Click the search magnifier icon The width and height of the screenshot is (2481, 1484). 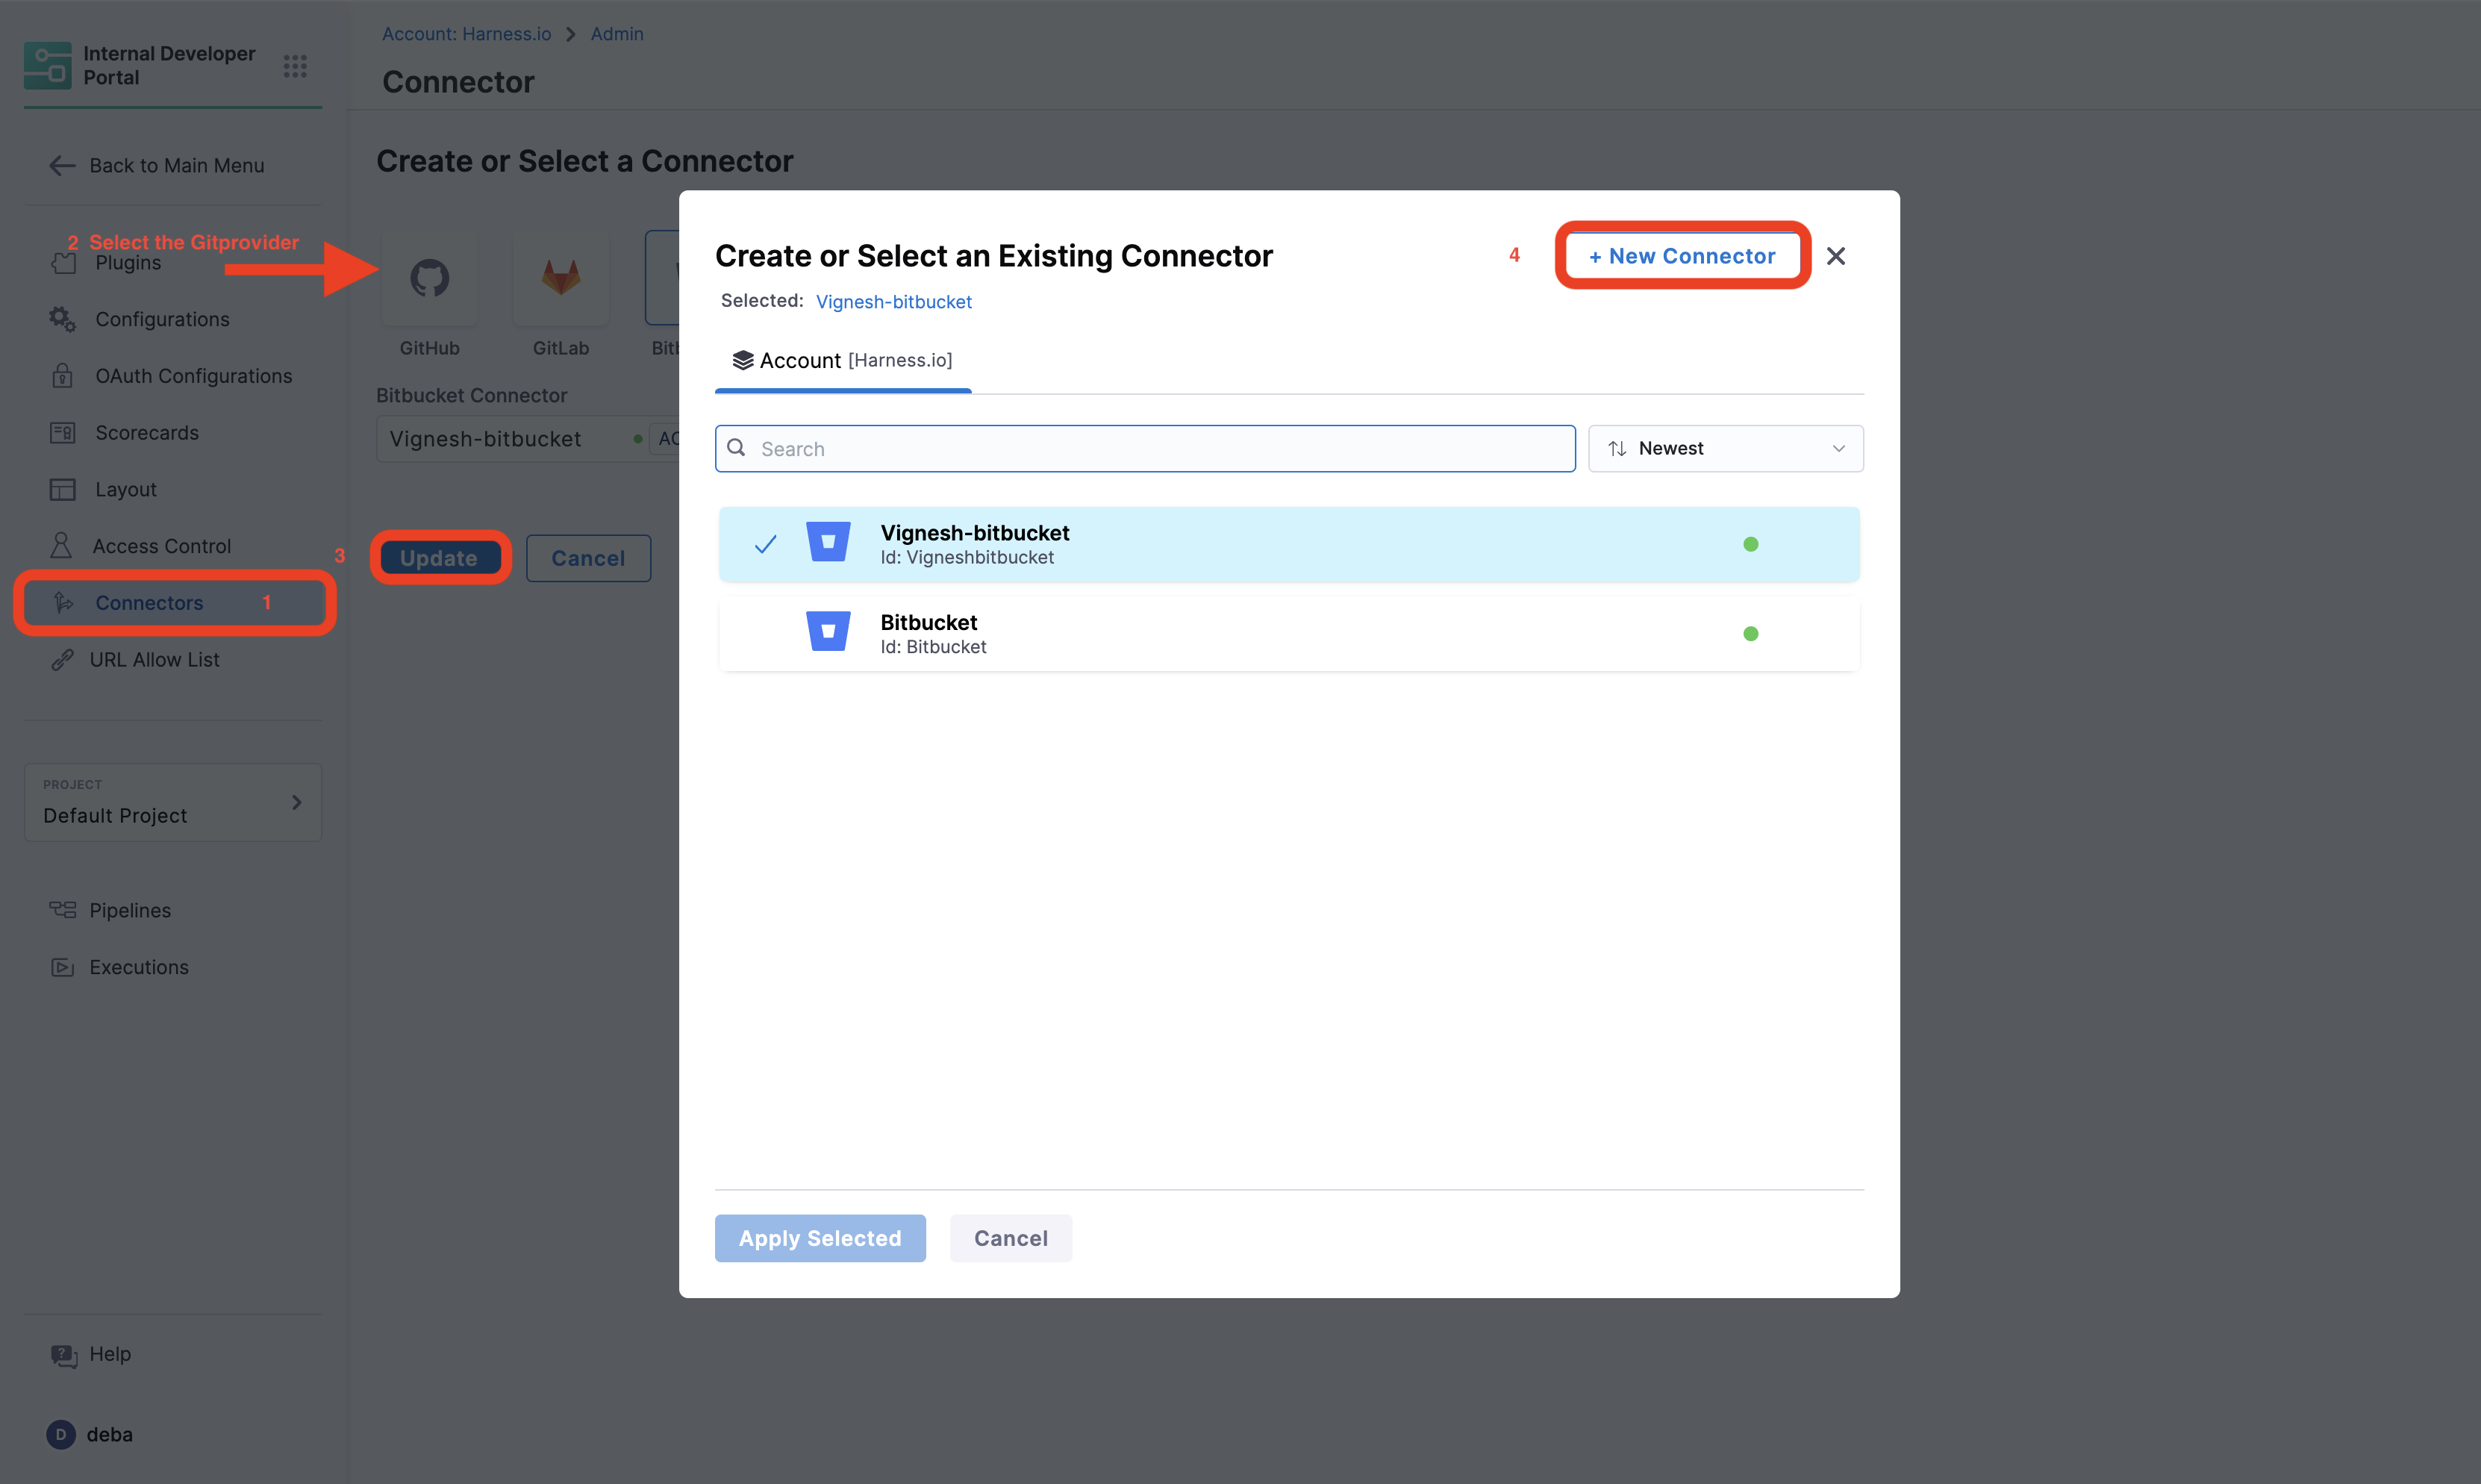[737, 448]
